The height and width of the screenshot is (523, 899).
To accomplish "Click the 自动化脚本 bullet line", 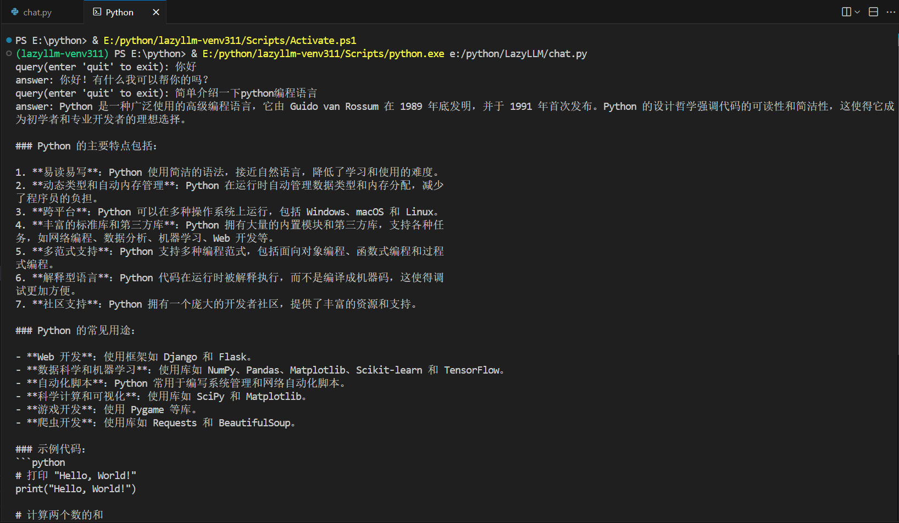I will click(x=181, y=383).
